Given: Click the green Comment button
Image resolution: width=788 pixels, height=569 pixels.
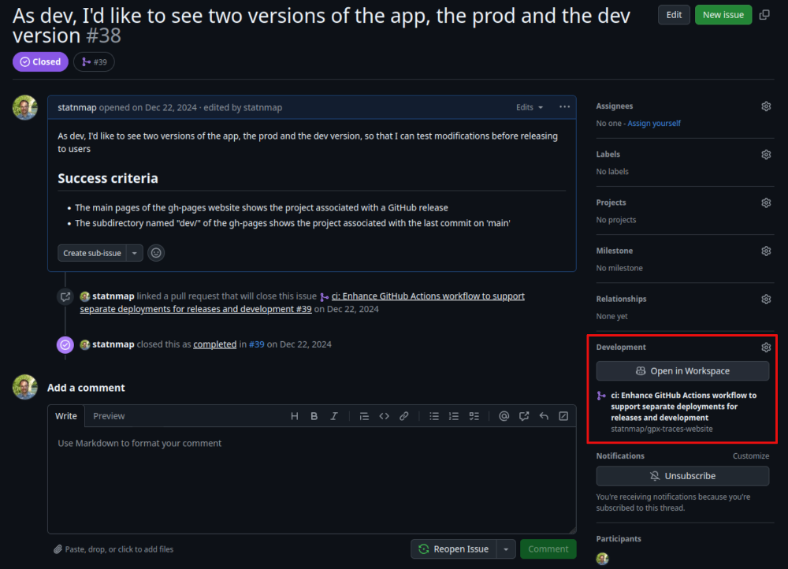Looking at the screenshot, I should click(548, 549).
